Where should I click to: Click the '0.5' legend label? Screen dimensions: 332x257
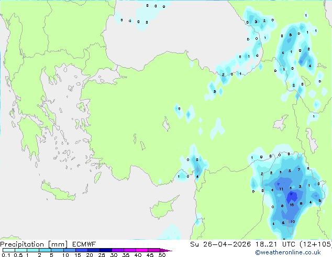(18, 255)
